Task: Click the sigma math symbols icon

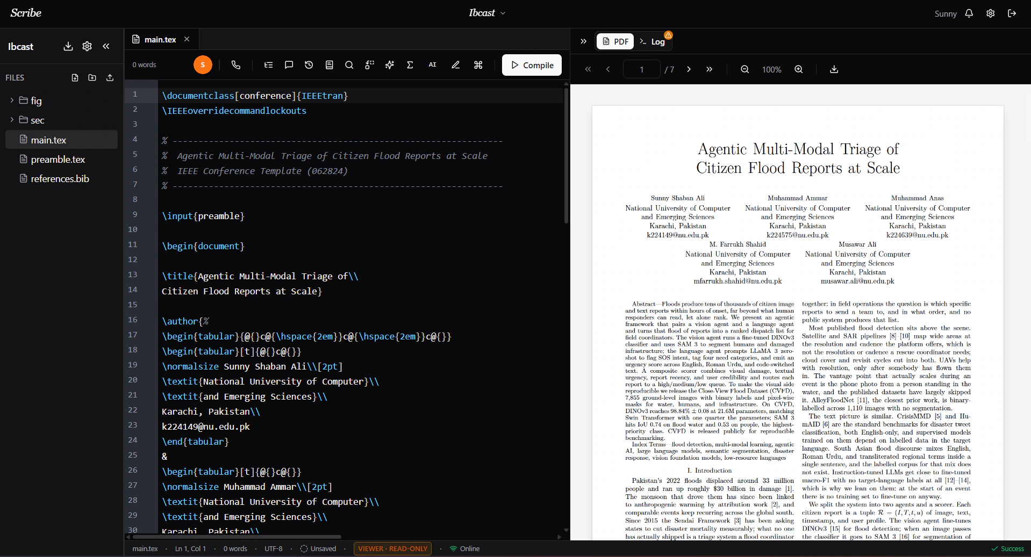Action: pos(410,65)
